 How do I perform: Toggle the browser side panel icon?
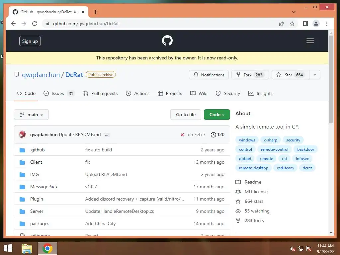tap(305, 24)
